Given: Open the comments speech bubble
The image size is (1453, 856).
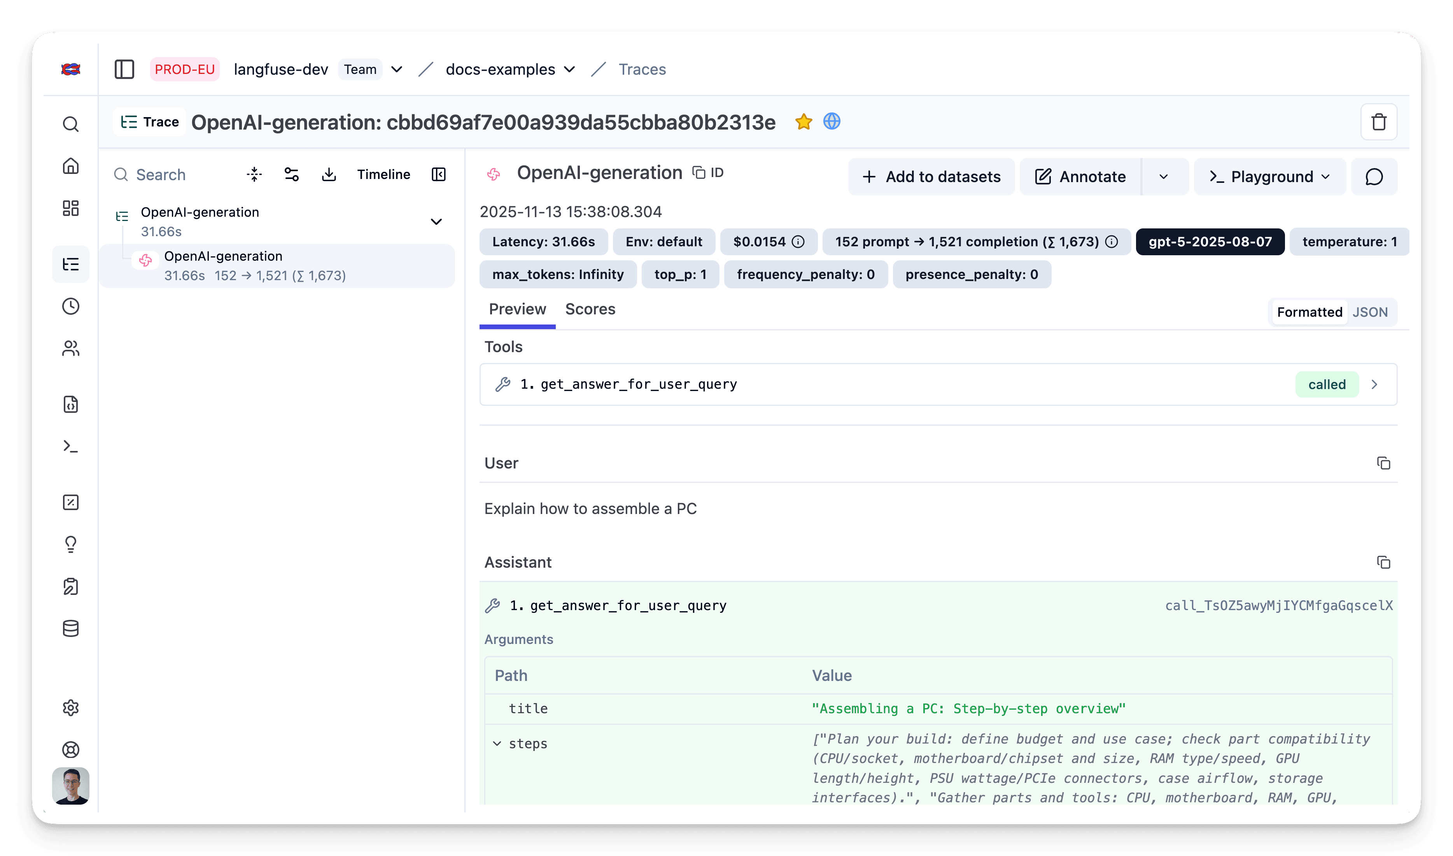Looking at the screenshot, I should (1374, 177).
